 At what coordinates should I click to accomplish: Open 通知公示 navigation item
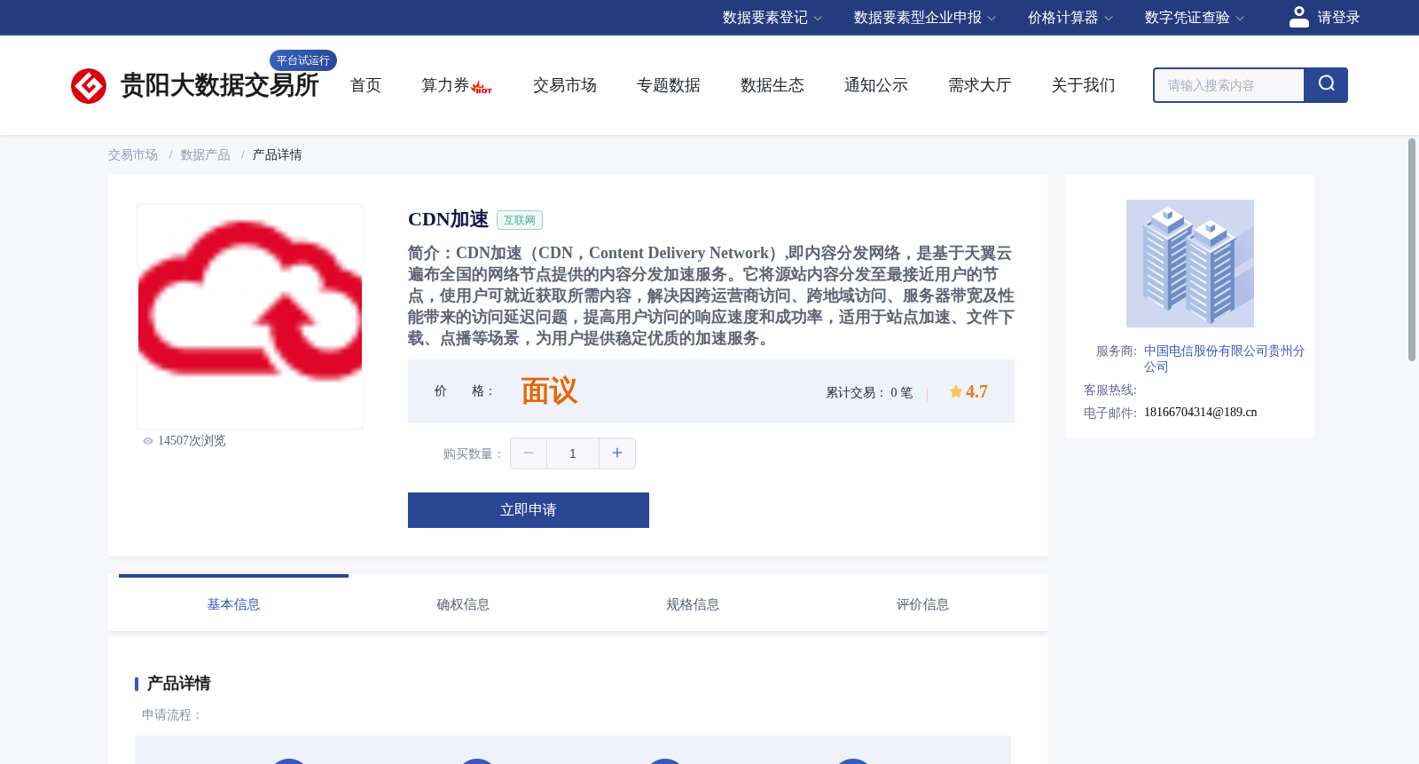876,85
